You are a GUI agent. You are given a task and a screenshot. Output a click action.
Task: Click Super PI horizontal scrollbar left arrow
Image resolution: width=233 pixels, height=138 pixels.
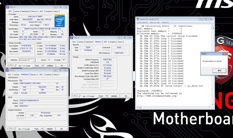tap(138, 107)
